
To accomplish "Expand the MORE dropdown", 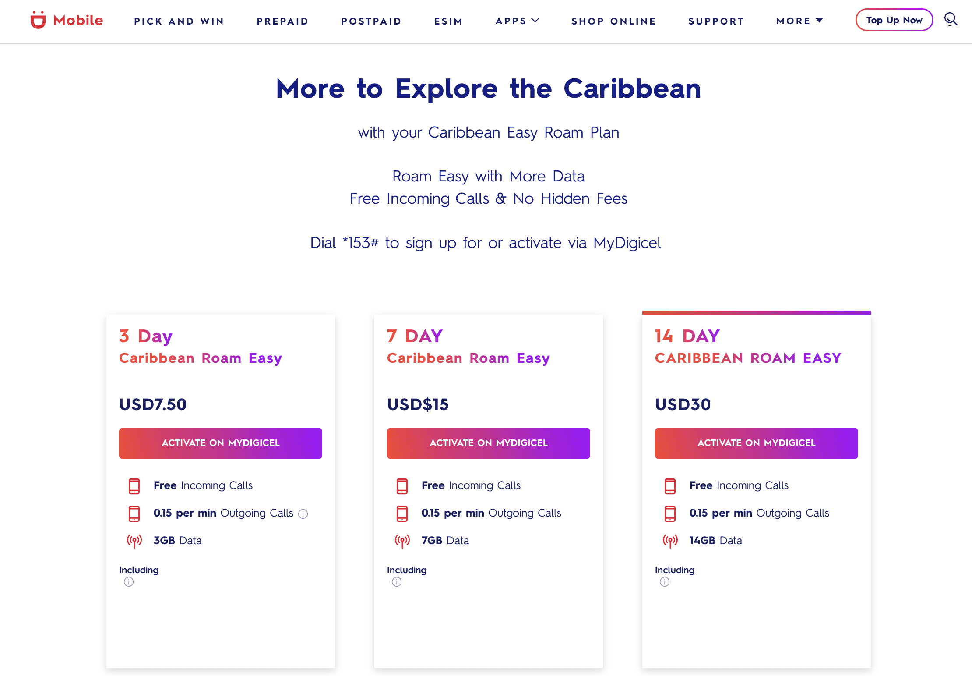I will click(x=799, y=21).
